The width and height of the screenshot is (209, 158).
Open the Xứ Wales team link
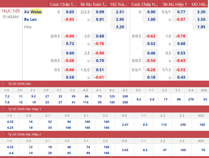point(33,12)
